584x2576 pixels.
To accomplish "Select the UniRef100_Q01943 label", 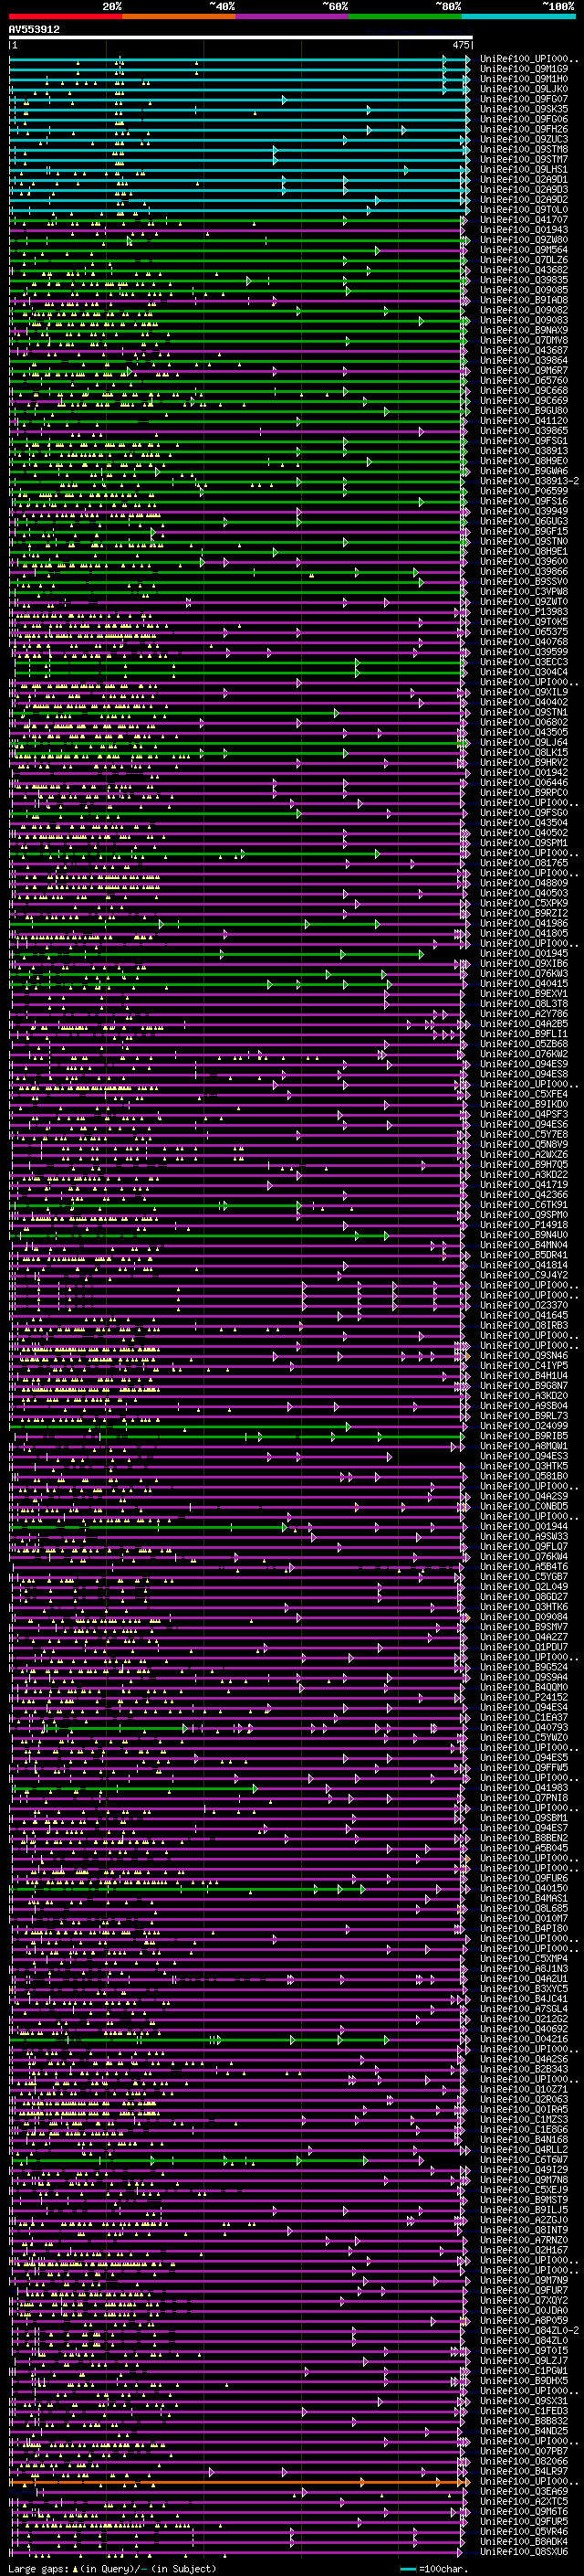I will 524,230.
